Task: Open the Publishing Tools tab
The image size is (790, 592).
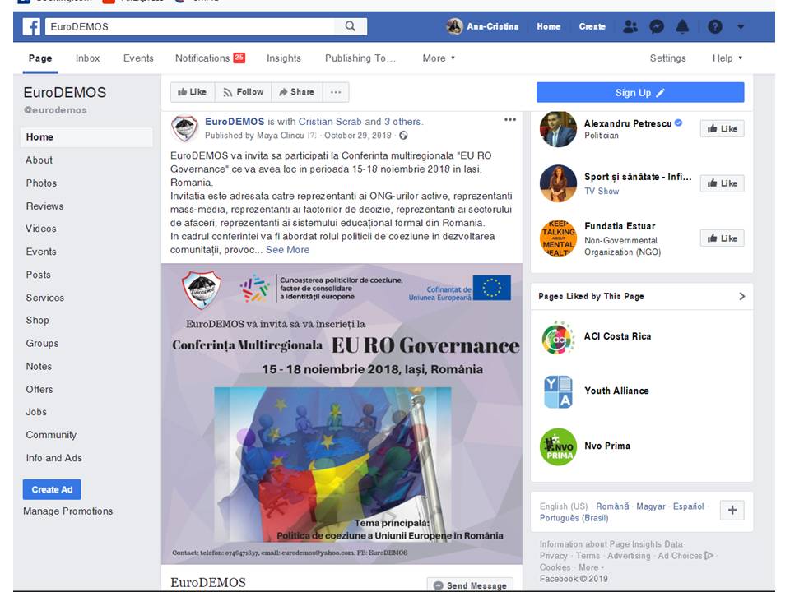Action: tap(360, 58)
